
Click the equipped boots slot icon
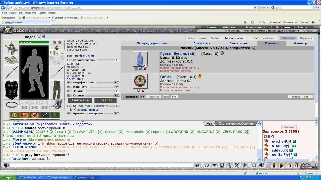coord(57,105)
